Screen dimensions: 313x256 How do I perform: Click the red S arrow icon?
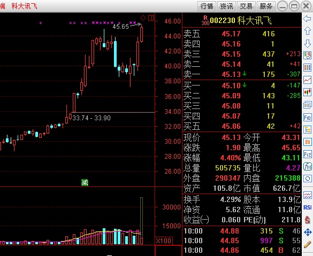click(307, 220)
